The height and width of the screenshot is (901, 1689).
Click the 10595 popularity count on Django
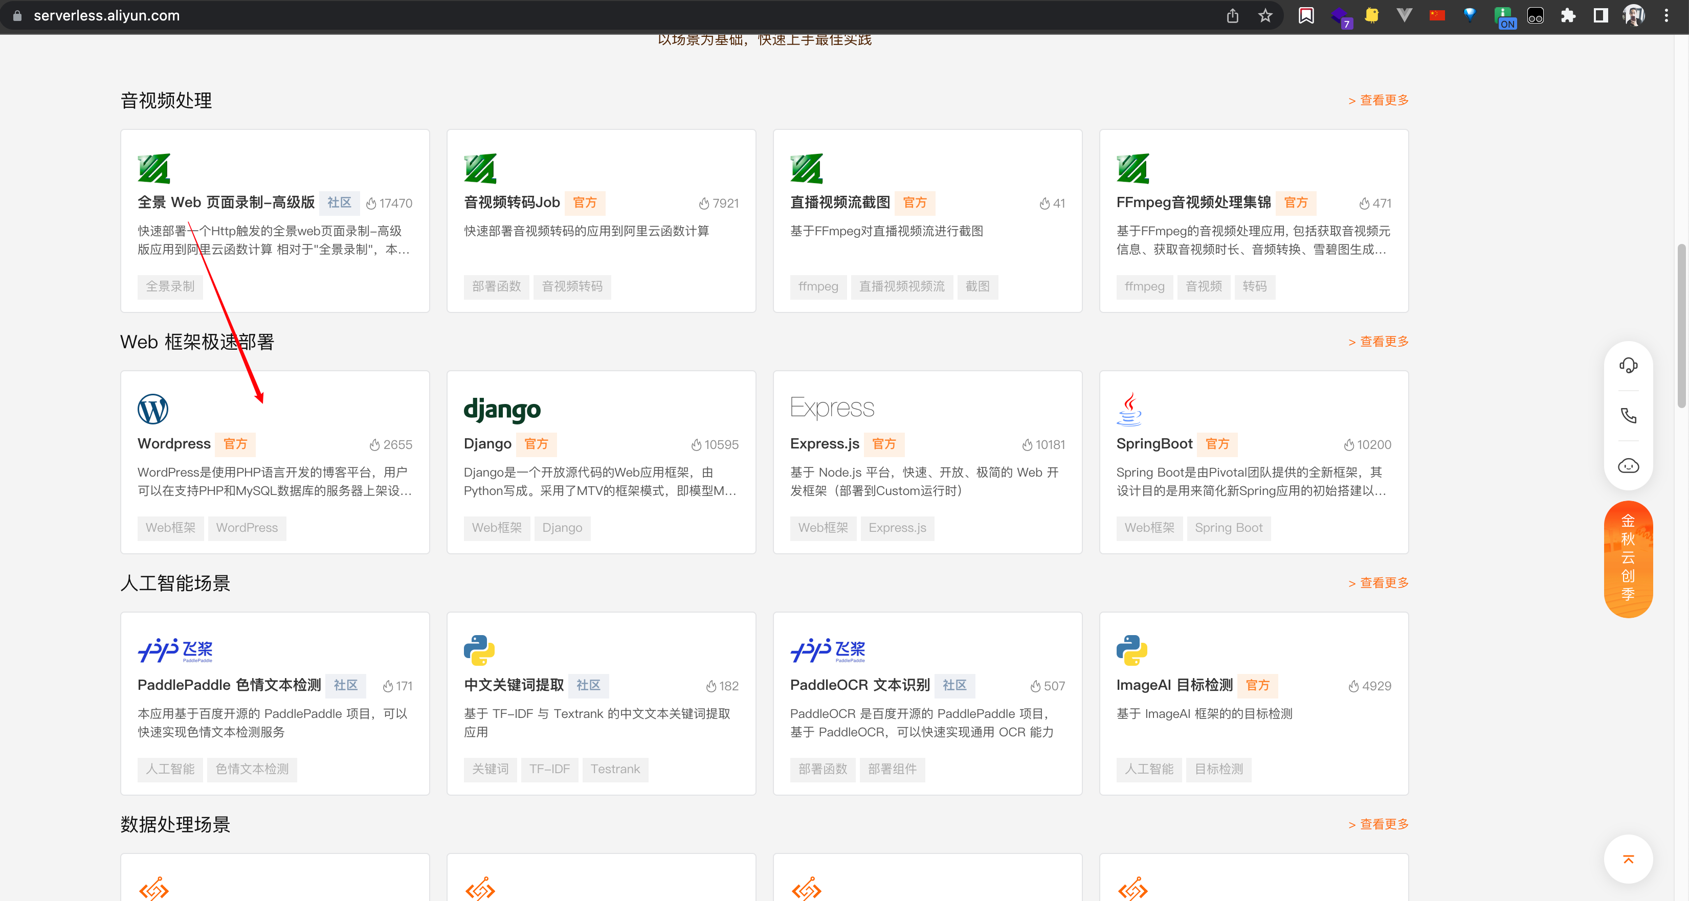coord(715,444)
